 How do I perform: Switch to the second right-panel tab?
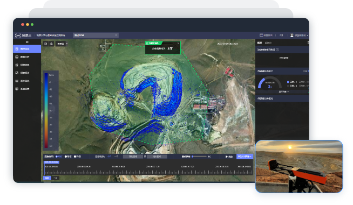(268, 43)
